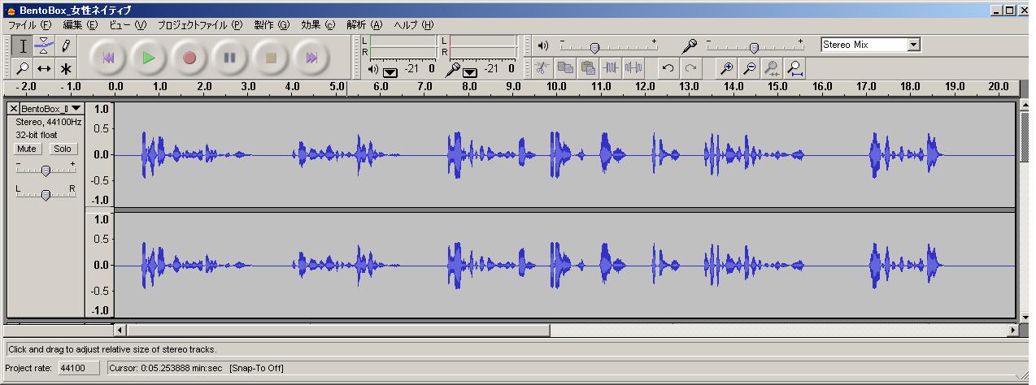Click the red Record button
The width and height of the screenshot is (1036, 385).
coord(189,58)
